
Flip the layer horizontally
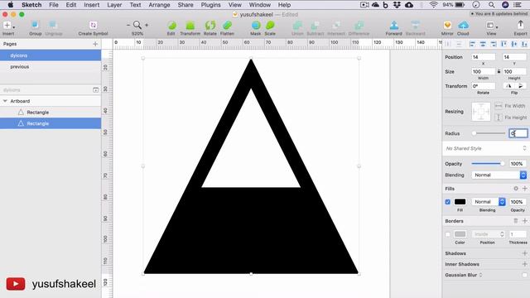point(508,86)
